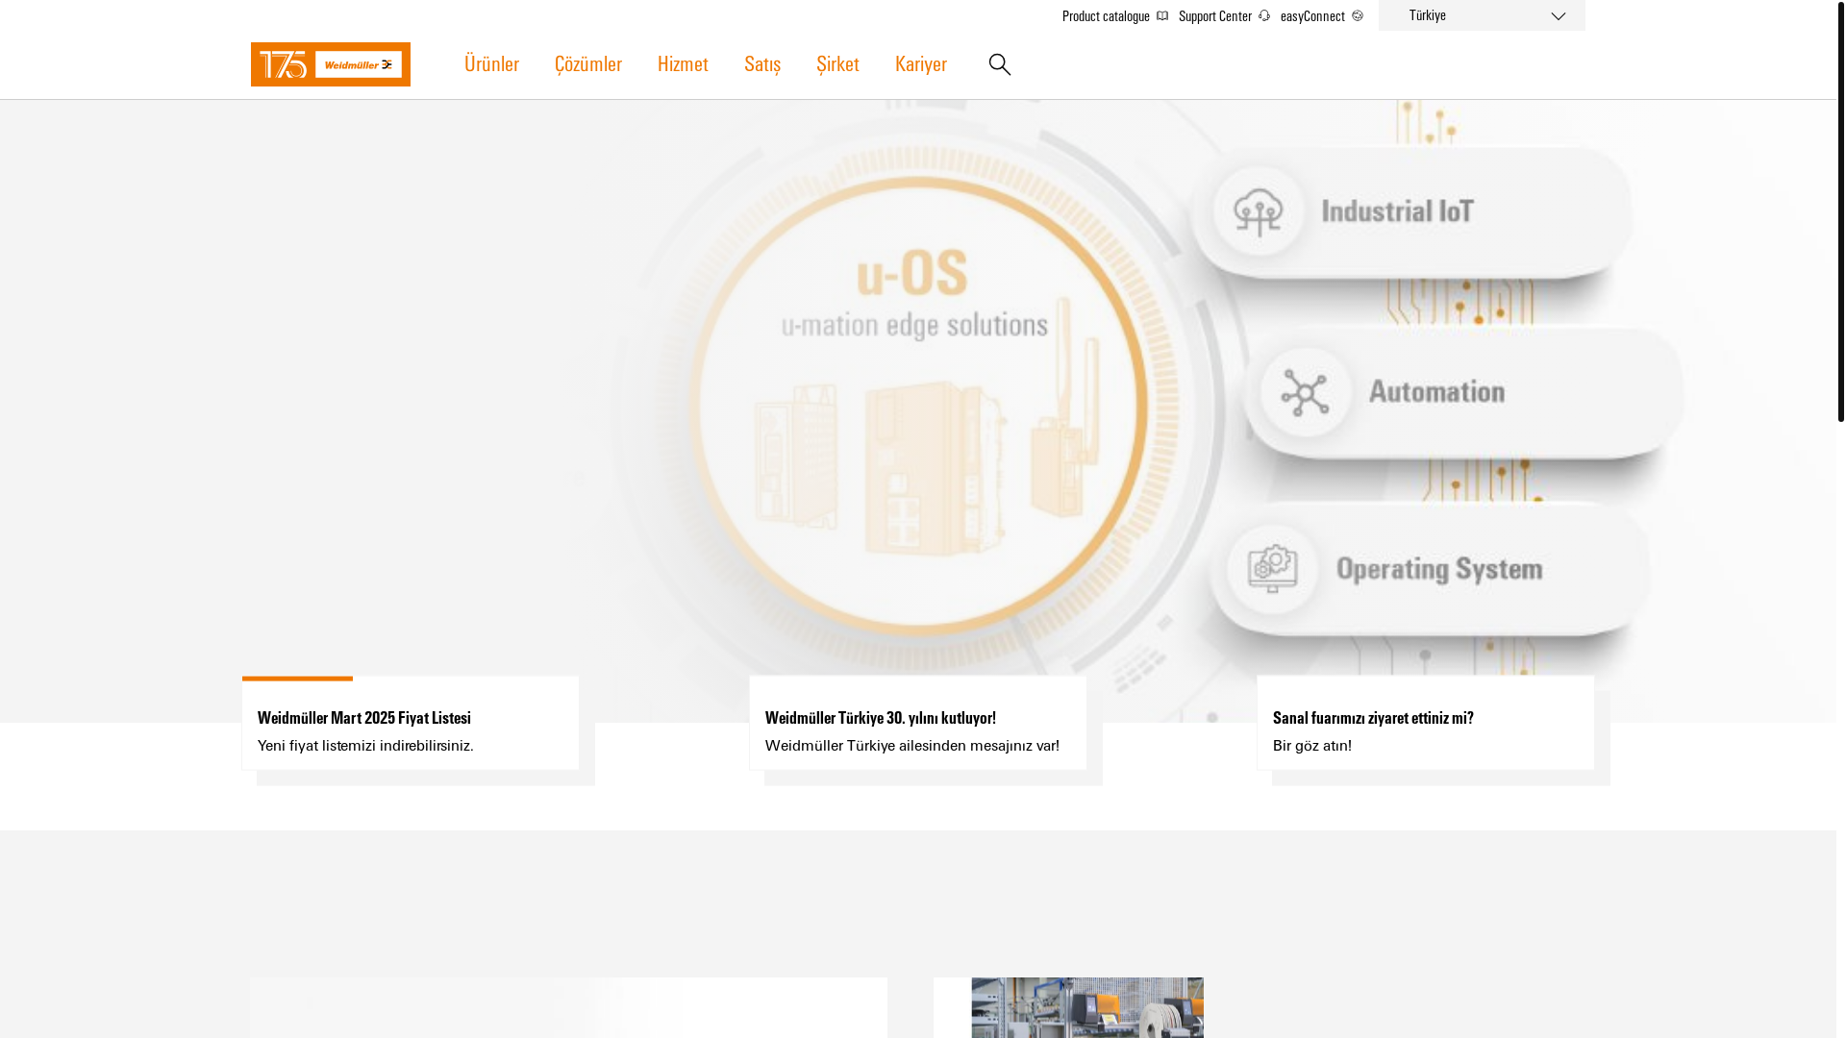Viewport: 1846px width, 1038px height.
Task: Click 'u-mation edge solutions' subtitle text
Action: pyautogui.click(x=914, y=325)
